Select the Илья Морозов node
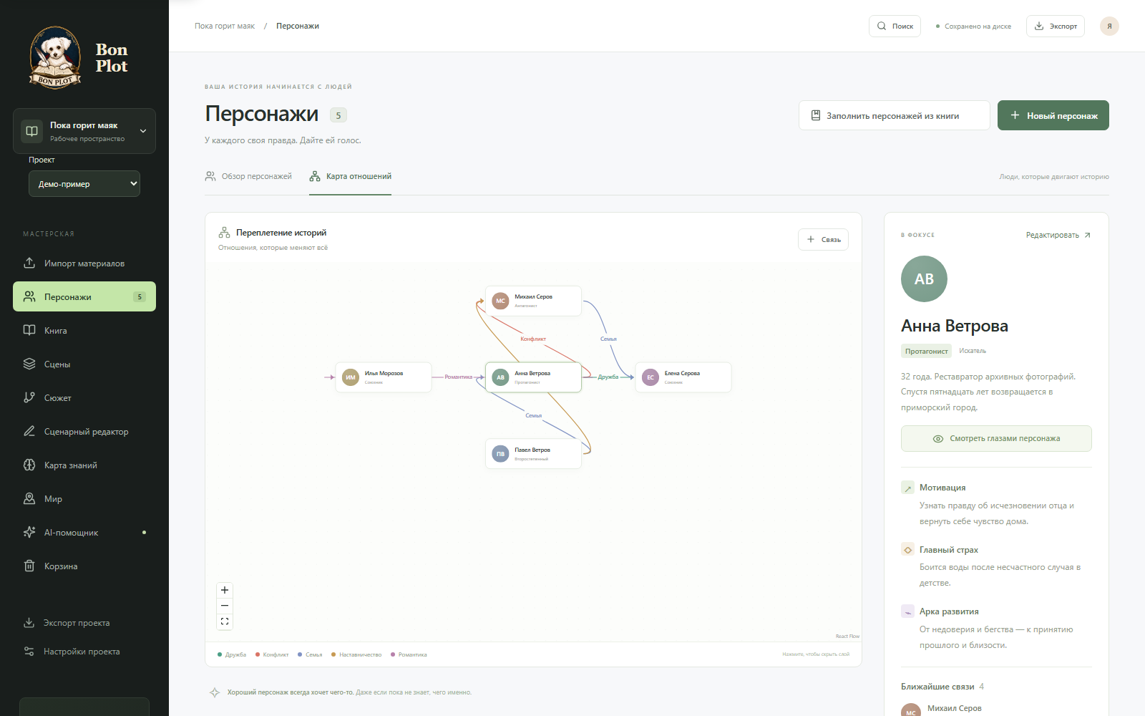The height and width of the screenshot is (716, 1145). click(x=384, y=377)
